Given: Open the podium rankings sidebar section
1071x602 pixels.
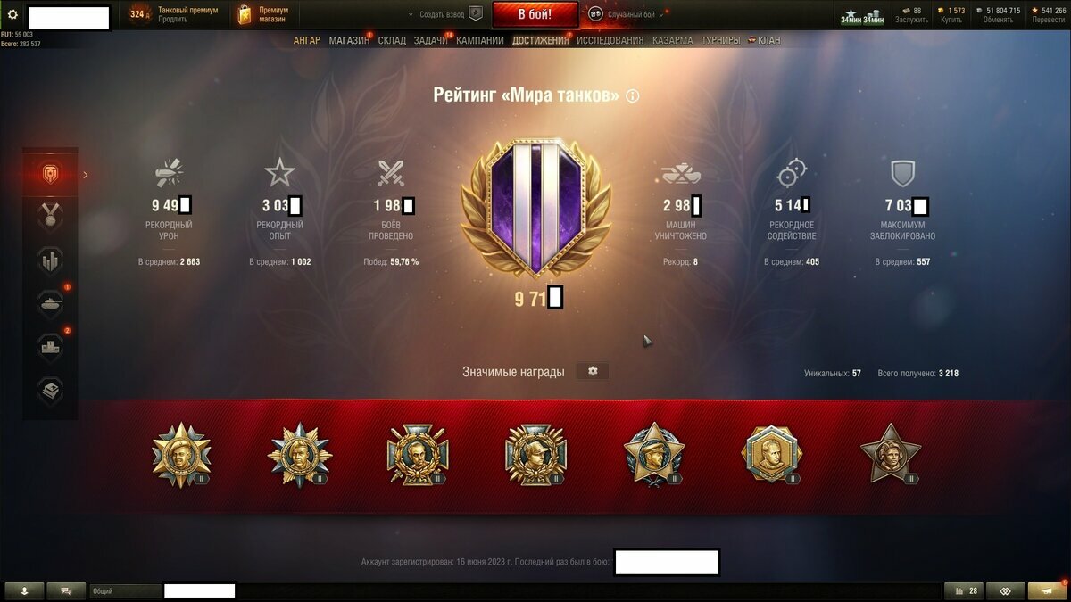Looking at the screenshot, I should (51, 346).
